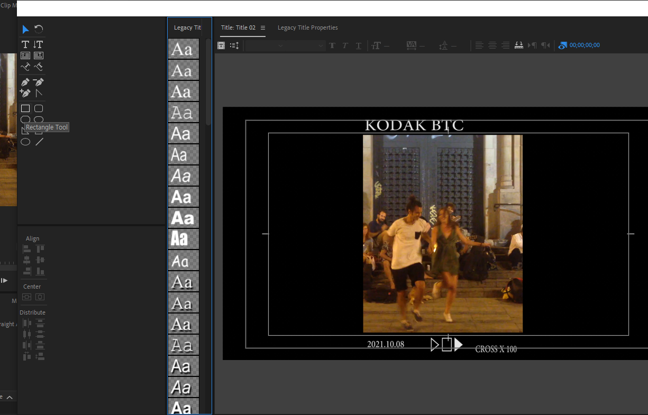Select the Convert Anchor Point tool

click(38, 93)
